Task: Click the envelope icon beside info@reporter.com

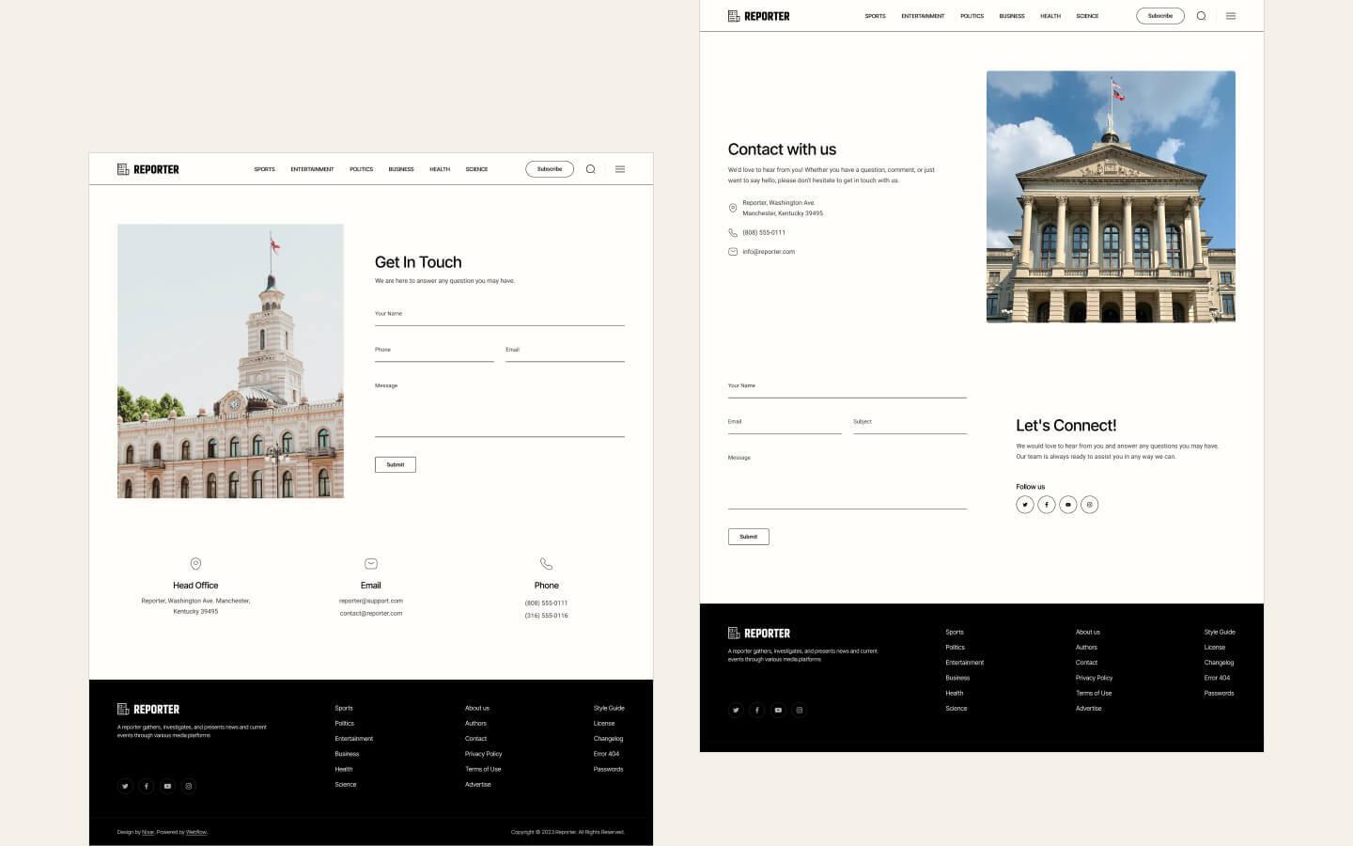Action: tap(734, 251)
